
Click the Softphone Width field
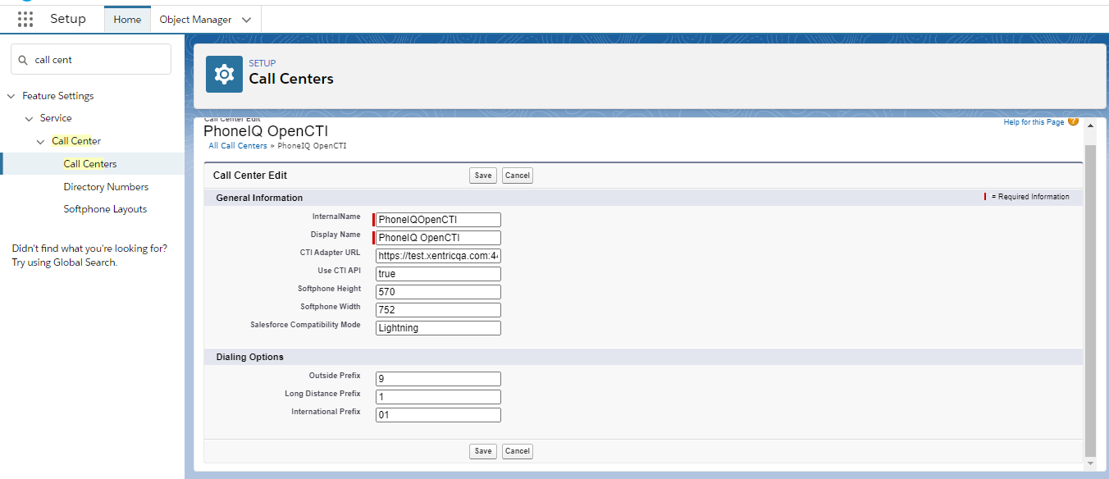tap(438, 310)
